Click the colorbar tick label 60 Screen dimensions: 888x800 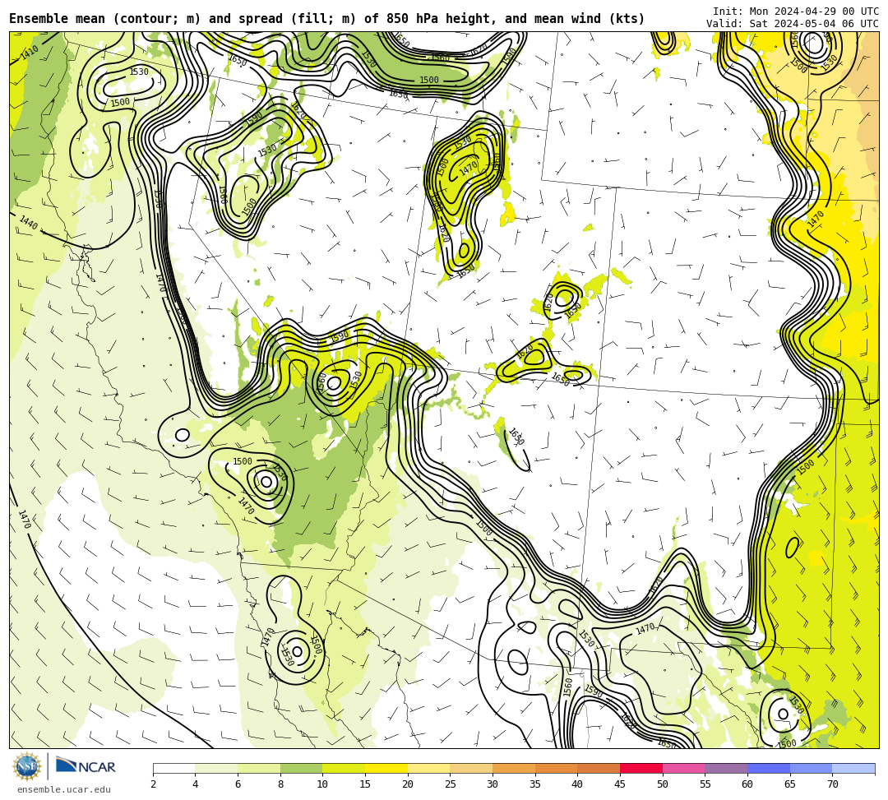(x=747, y=784)
